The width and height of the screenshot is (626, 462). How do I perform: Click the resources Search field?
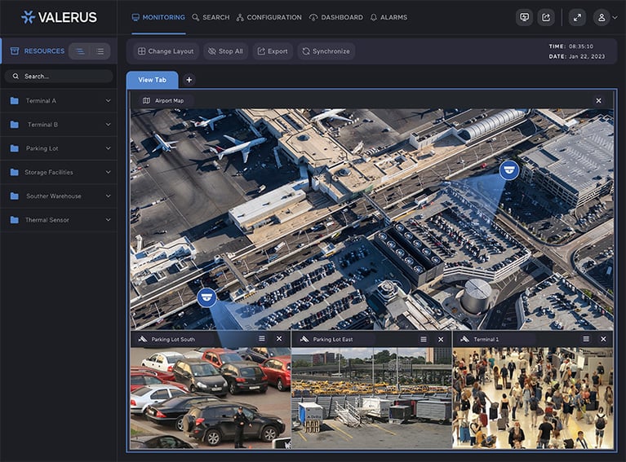point(59,76)
